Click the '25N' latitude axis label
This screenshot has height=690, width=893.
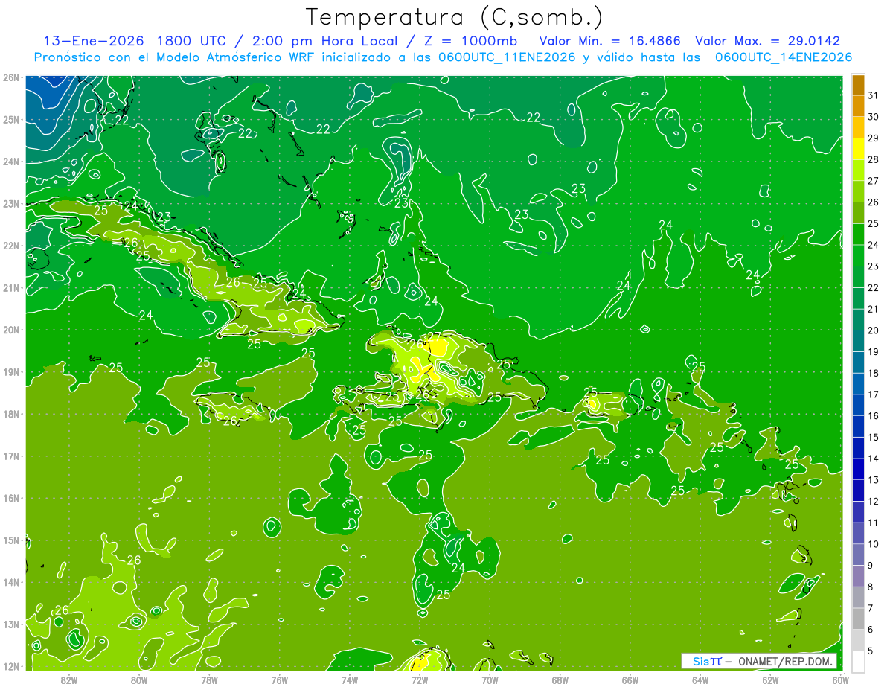coord(10,119)
